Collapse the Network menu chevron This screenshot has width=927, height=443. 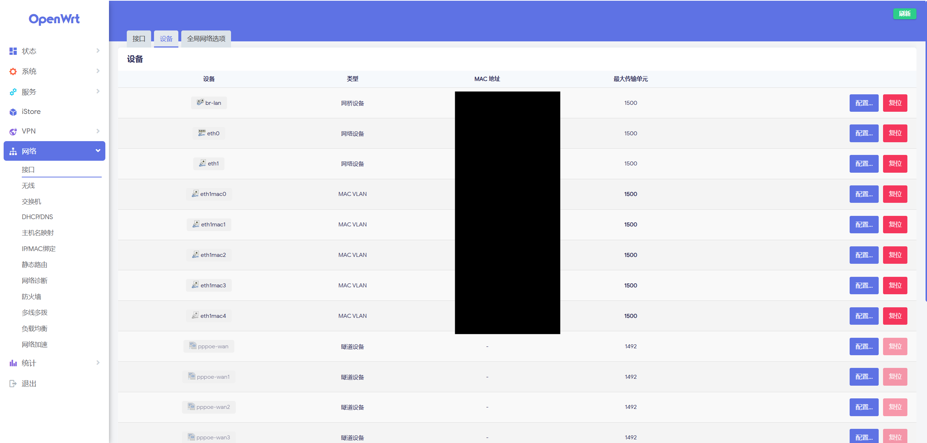pos(98,151)
